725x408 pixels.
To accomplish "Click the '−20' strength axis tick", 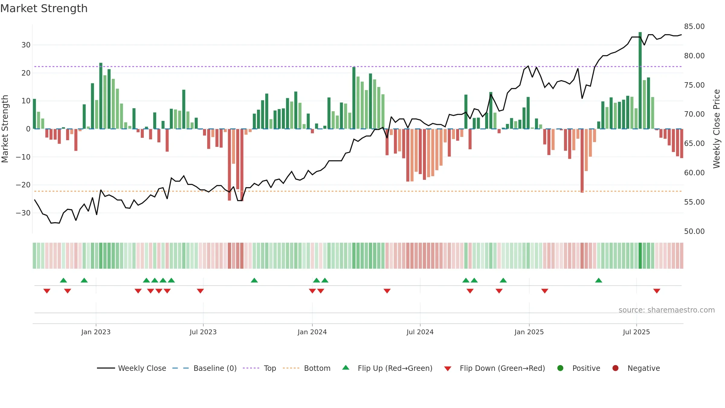I will tap(23, 185).
